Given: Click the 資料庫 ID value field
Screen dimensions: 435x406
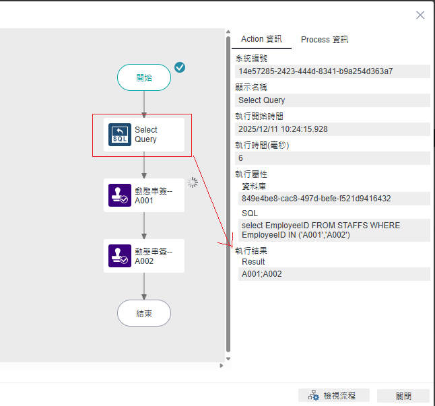Looking at the screenshot, I should 334,199.
